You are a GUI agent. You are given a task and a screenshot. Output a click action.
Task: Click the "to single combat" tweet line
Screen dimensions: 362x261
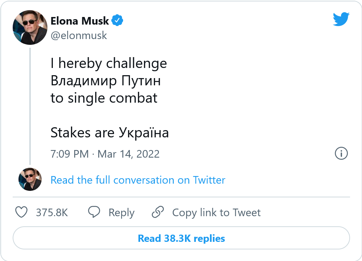coord(104,98)
